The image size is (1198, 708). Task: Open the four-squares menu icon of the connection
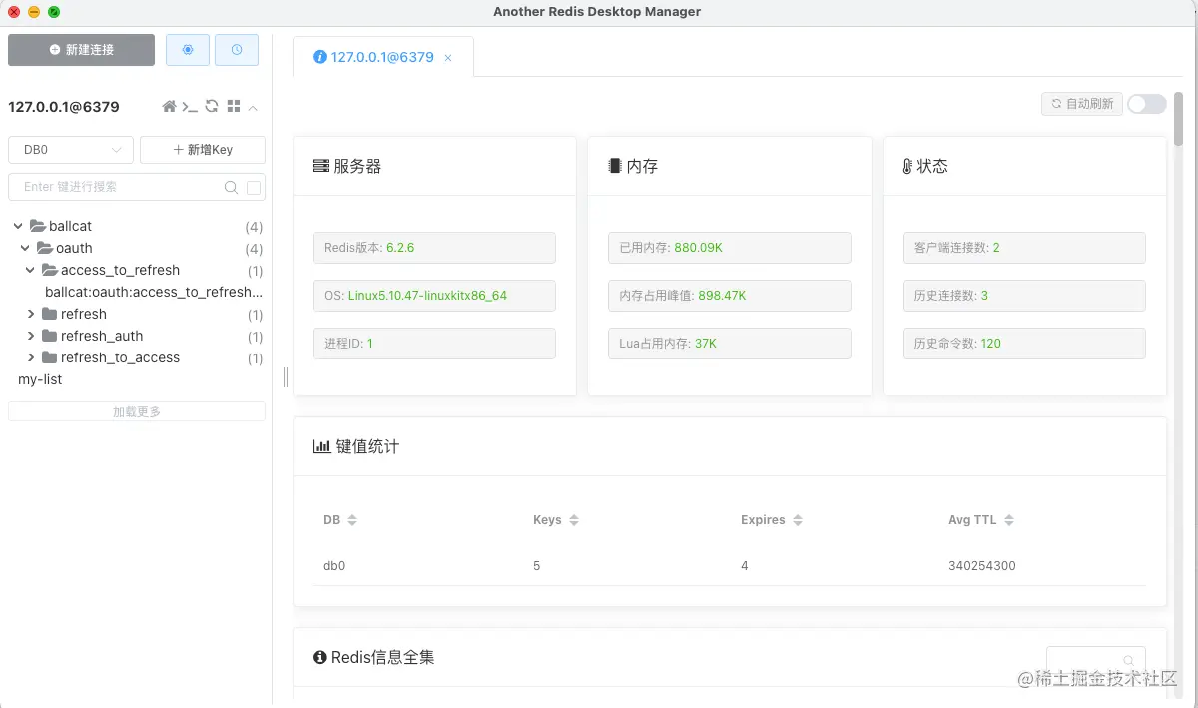click(x=234, y=106)
